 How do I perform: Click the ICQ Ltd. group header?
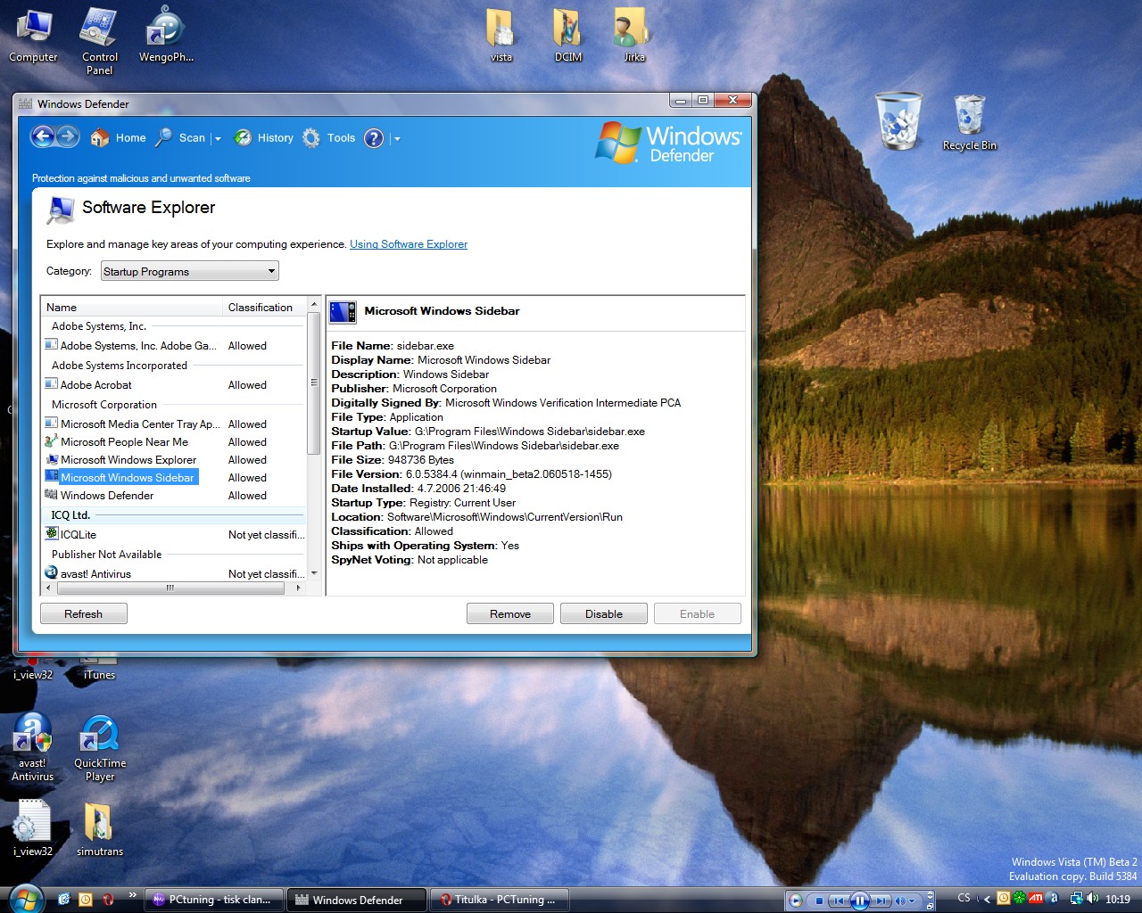click(174, 515)
